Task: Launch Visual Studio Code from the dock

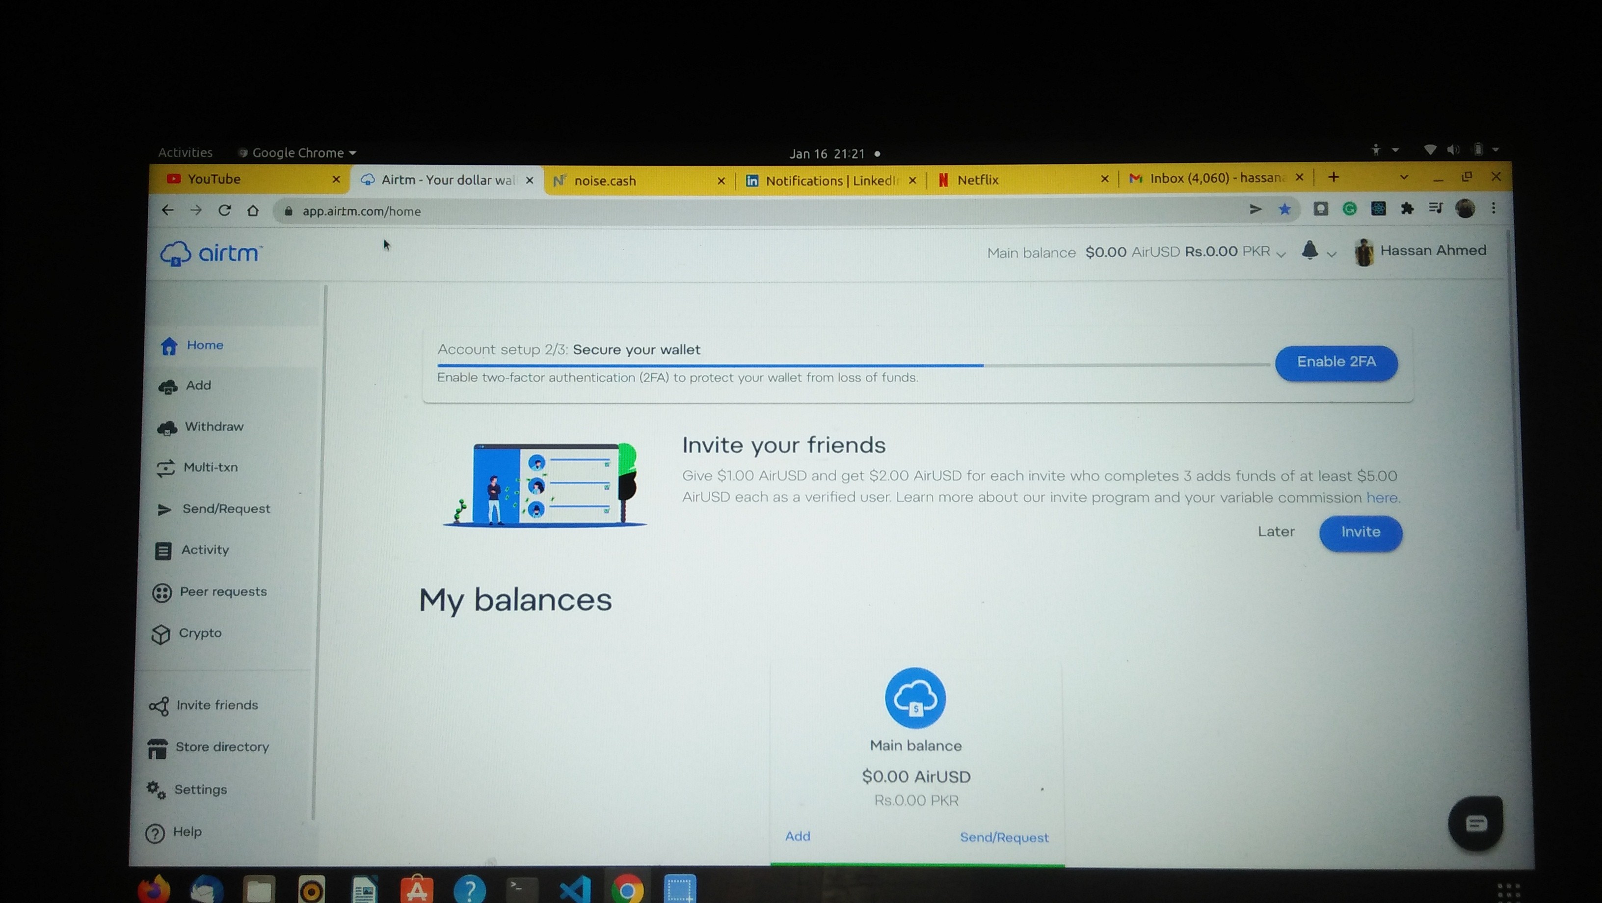Action: pyautogui.click(x=575, y=890)
